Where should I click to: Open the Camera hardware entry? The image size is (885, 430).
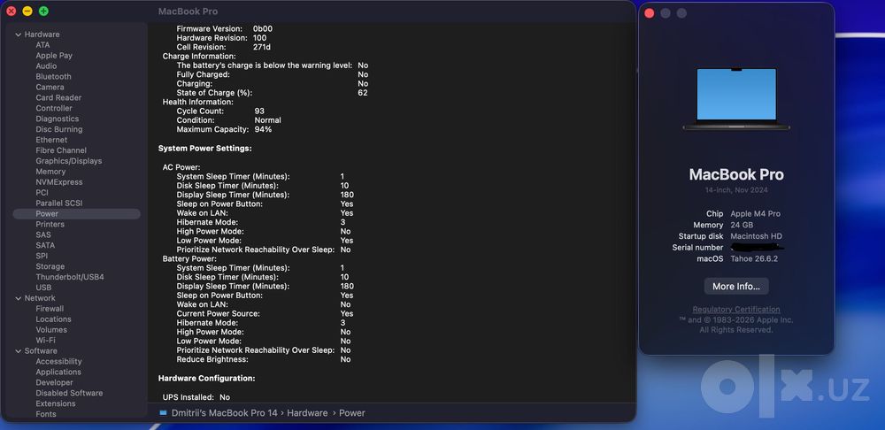(x=50, y=87)
